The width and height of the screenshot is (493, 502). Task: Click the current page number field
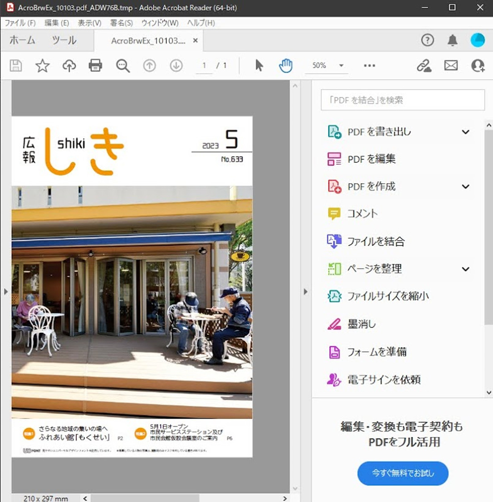205,66
